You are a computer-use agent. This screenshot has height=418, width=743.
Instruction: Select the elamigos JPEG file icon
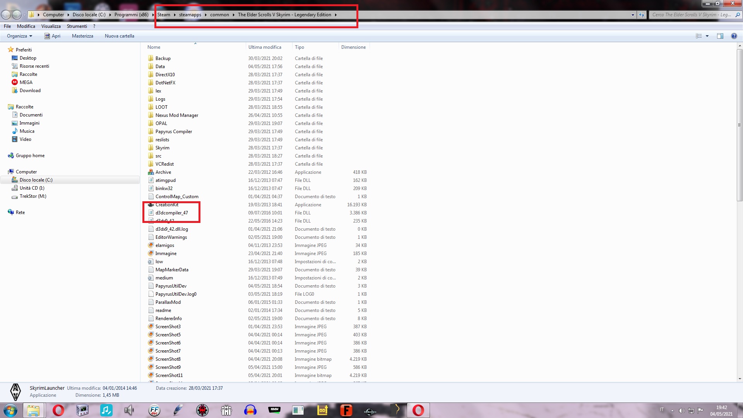coord(151,245)
